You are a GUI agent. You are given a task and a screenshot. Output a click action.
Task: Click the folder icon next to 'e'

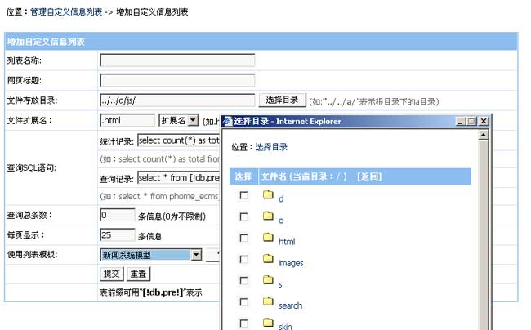click(267, 218)
